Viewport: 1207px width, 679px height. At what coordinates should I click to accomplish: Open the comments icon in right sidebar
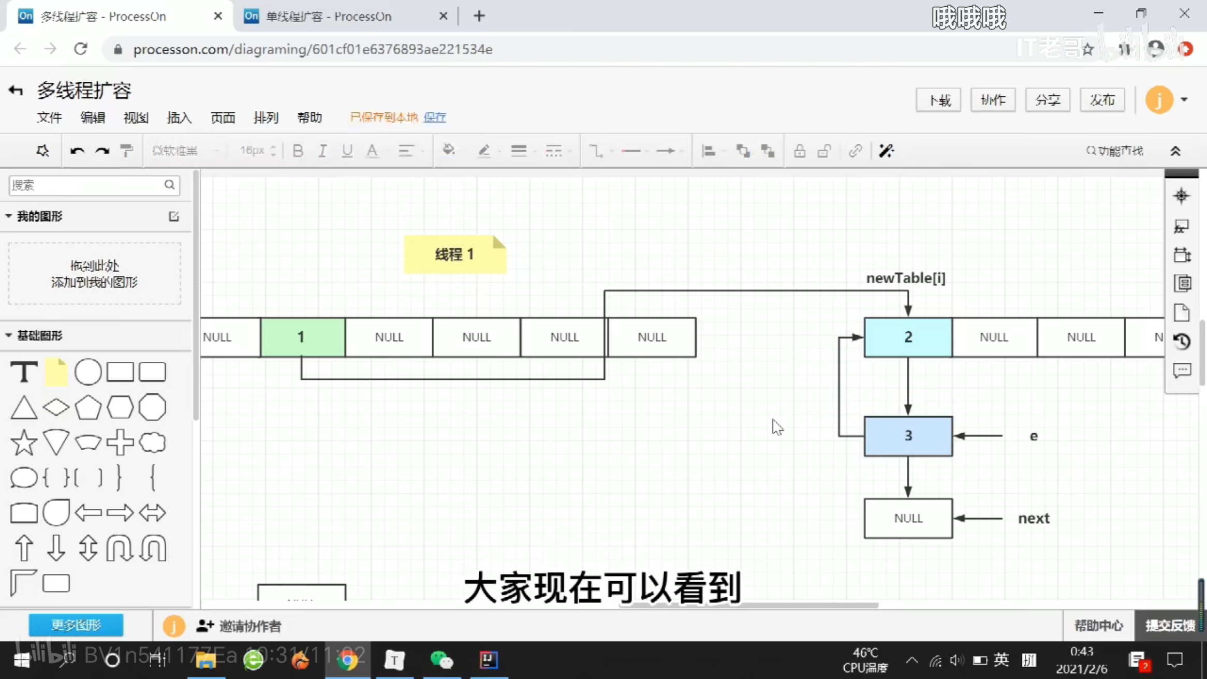click(1182, 371)
